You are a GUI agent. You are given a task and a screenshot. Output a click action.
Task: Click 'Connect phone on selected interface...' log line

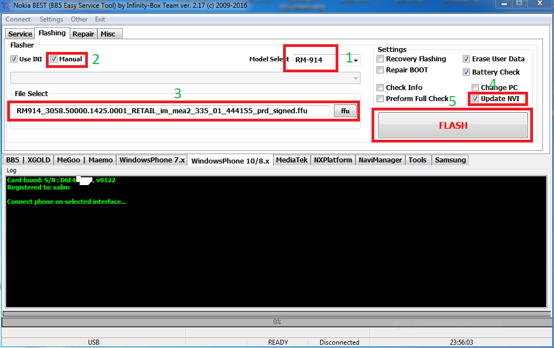pos(66,202)
